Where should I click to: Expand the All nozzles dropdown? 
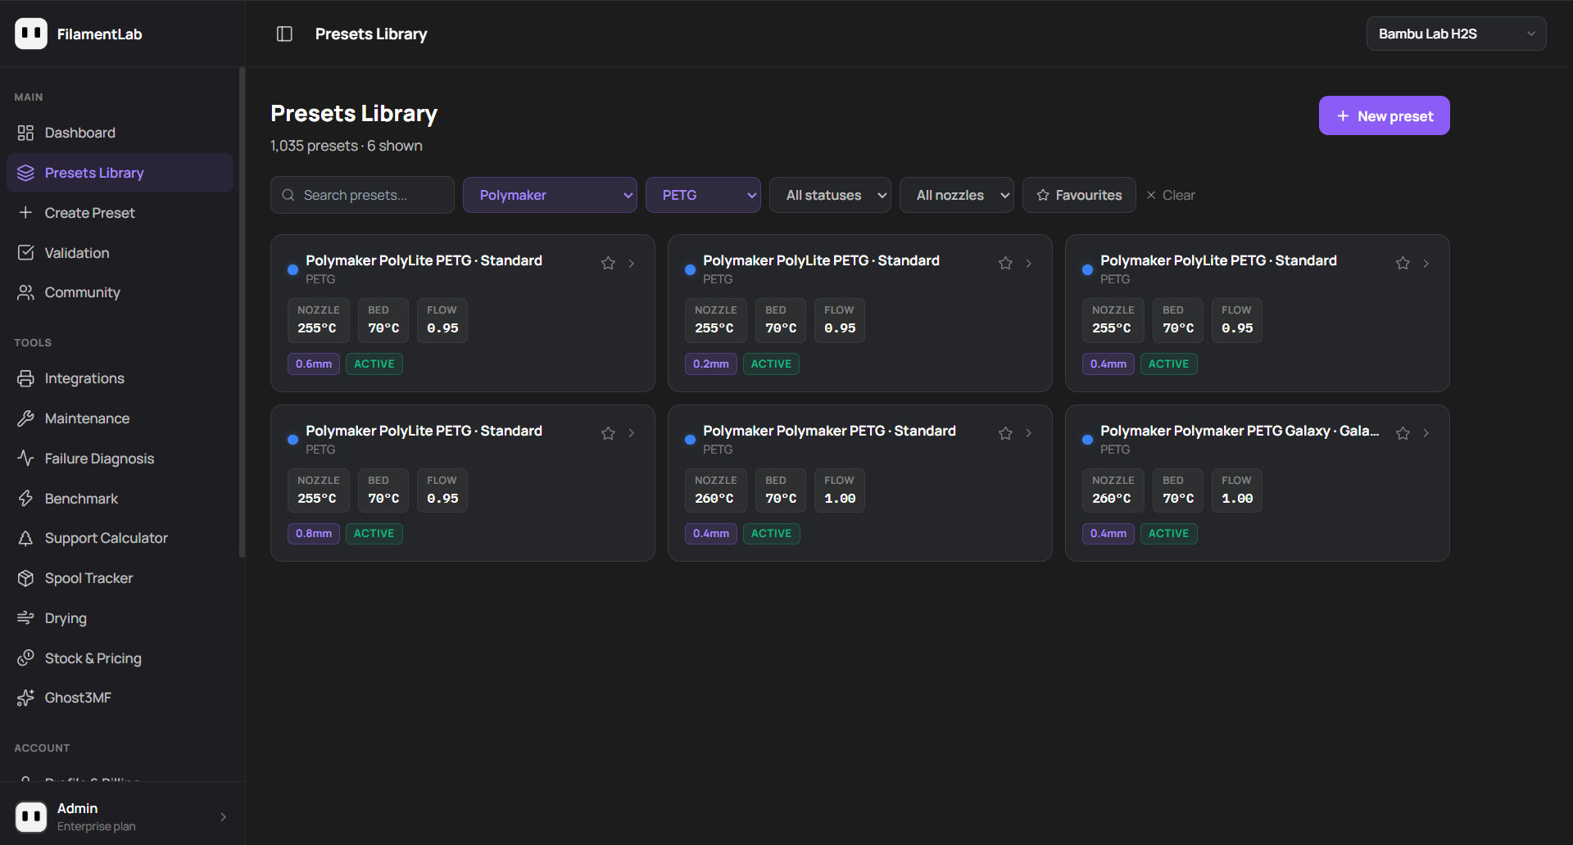tap(956, 195)
